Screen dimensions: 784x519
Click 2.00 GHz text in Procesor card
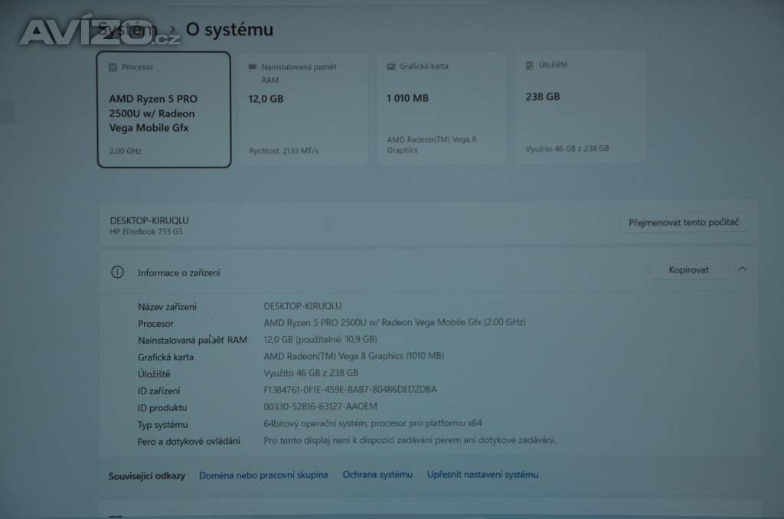pos(125,151)
